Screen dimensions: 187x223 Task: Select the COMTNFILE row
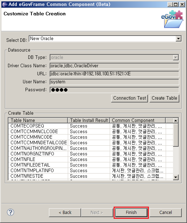[x=91, y=159]
